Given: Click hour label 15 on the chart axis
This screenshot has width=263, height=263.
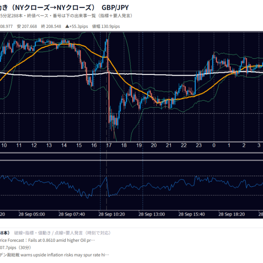Looking at the screenshot, I should click(79, 145).
